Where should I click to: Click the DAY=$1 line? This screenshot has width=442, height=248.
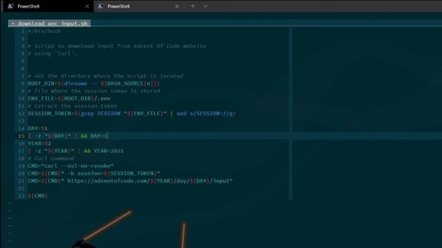pos(37,129)
